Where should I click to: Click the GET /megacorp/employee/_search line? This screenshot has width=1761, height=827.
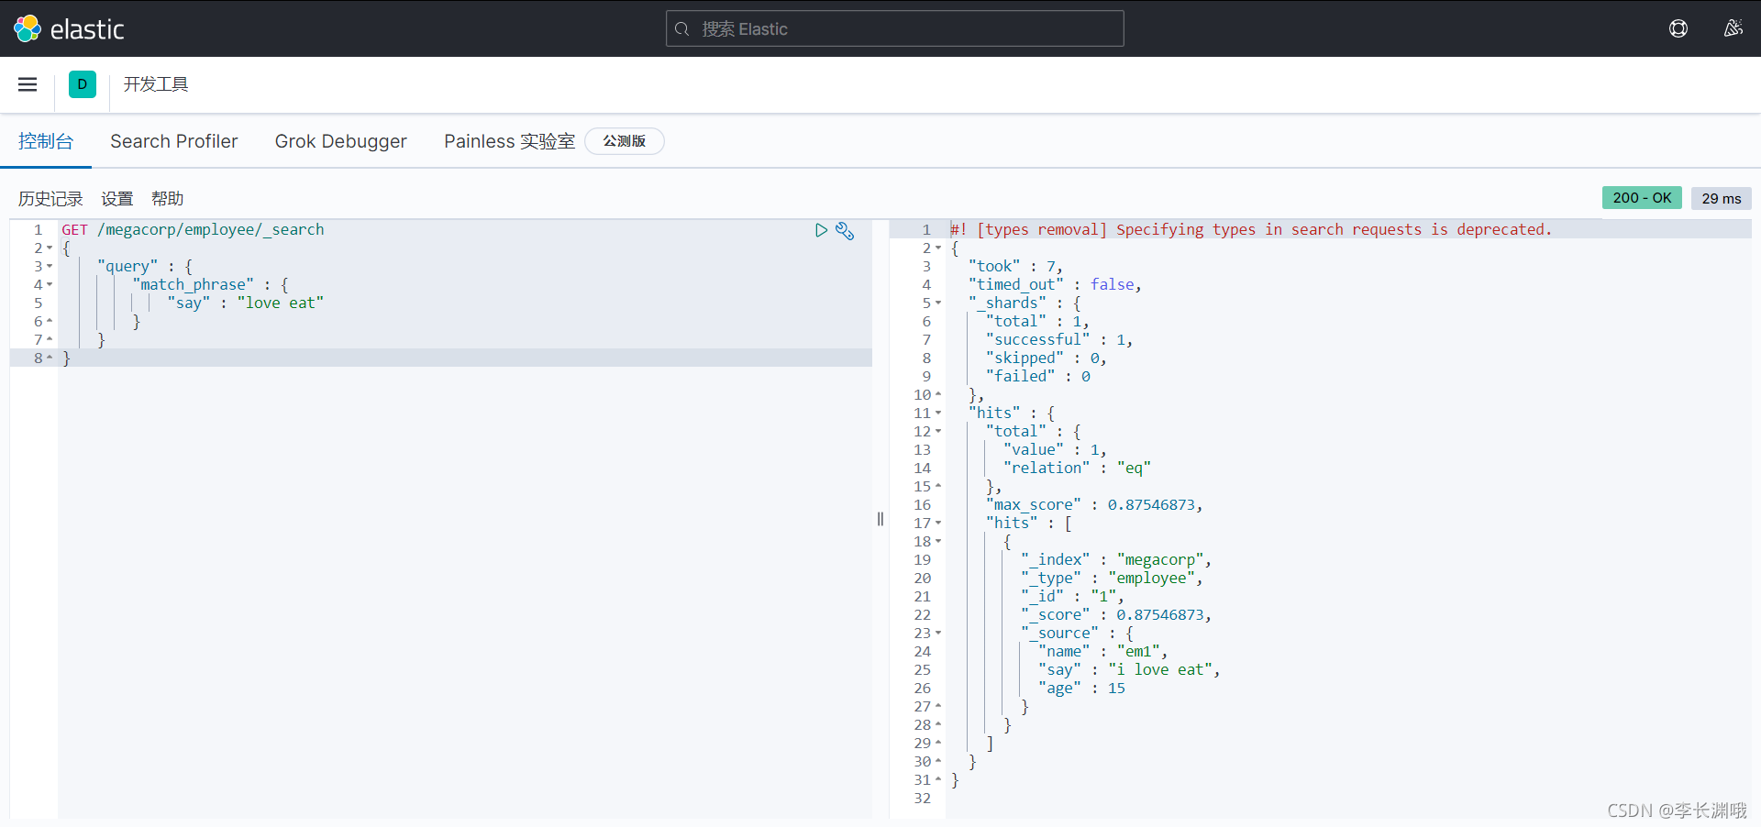pyautogui.click(x=193, y=230)
